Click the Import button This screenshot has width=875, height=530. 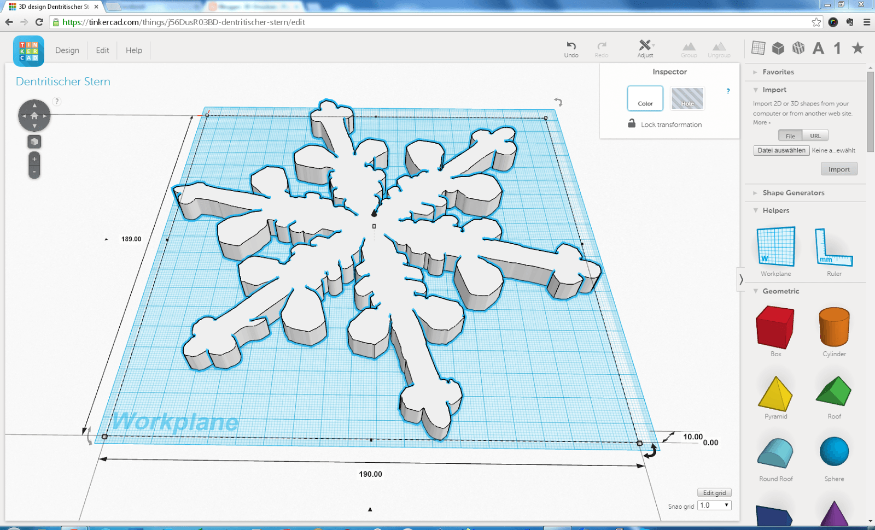coord(839,168)
